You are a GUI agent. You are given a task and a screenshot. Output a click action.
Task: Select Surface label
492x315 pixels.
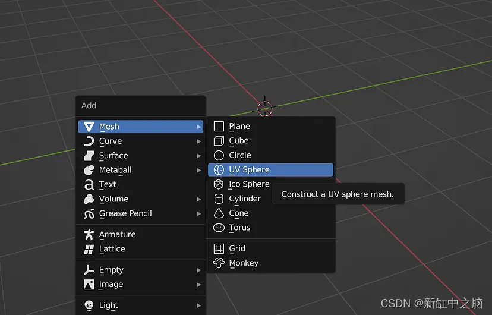(x=113, y=156)
